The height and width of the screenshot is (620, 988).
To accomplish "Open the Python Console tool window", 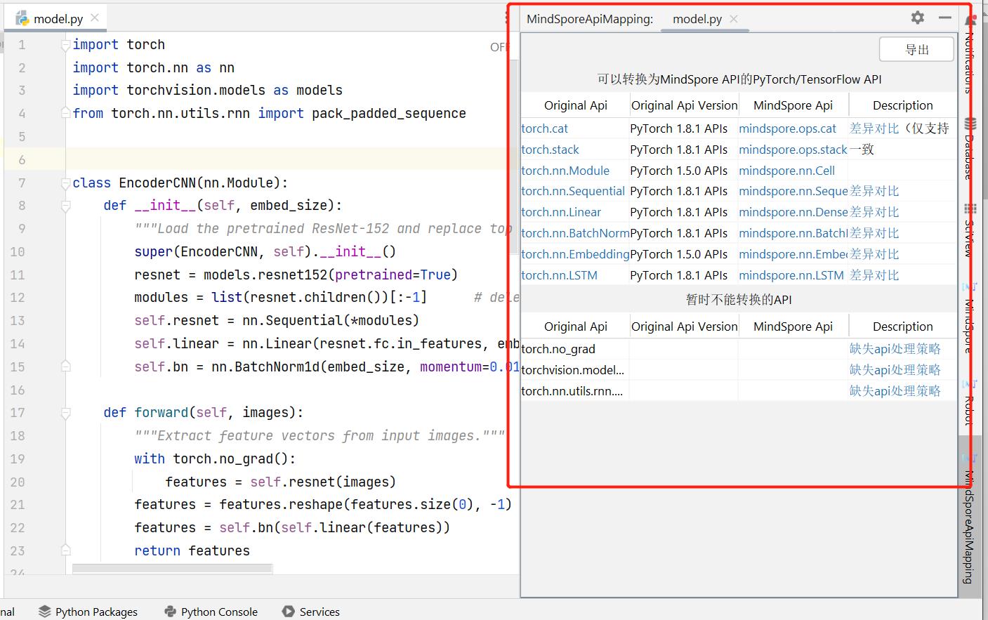I will coord(211,612).
